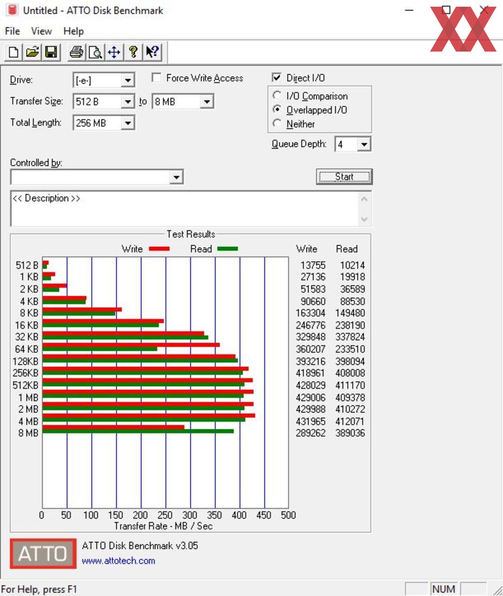Minimize the ATTO Disk Benchmark window

pos(409,10)
